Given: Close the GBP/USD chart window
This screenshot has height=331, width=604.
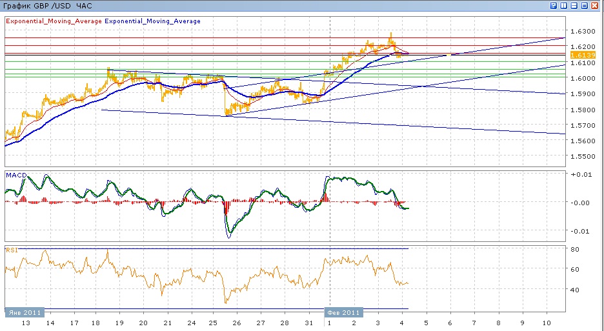Looking at the screenshot, I should click(x=595, y=5).
